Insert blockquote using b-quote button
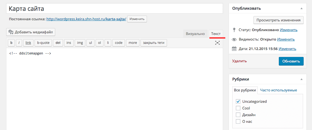Screen dimensions: 312x130 (43, 43)
